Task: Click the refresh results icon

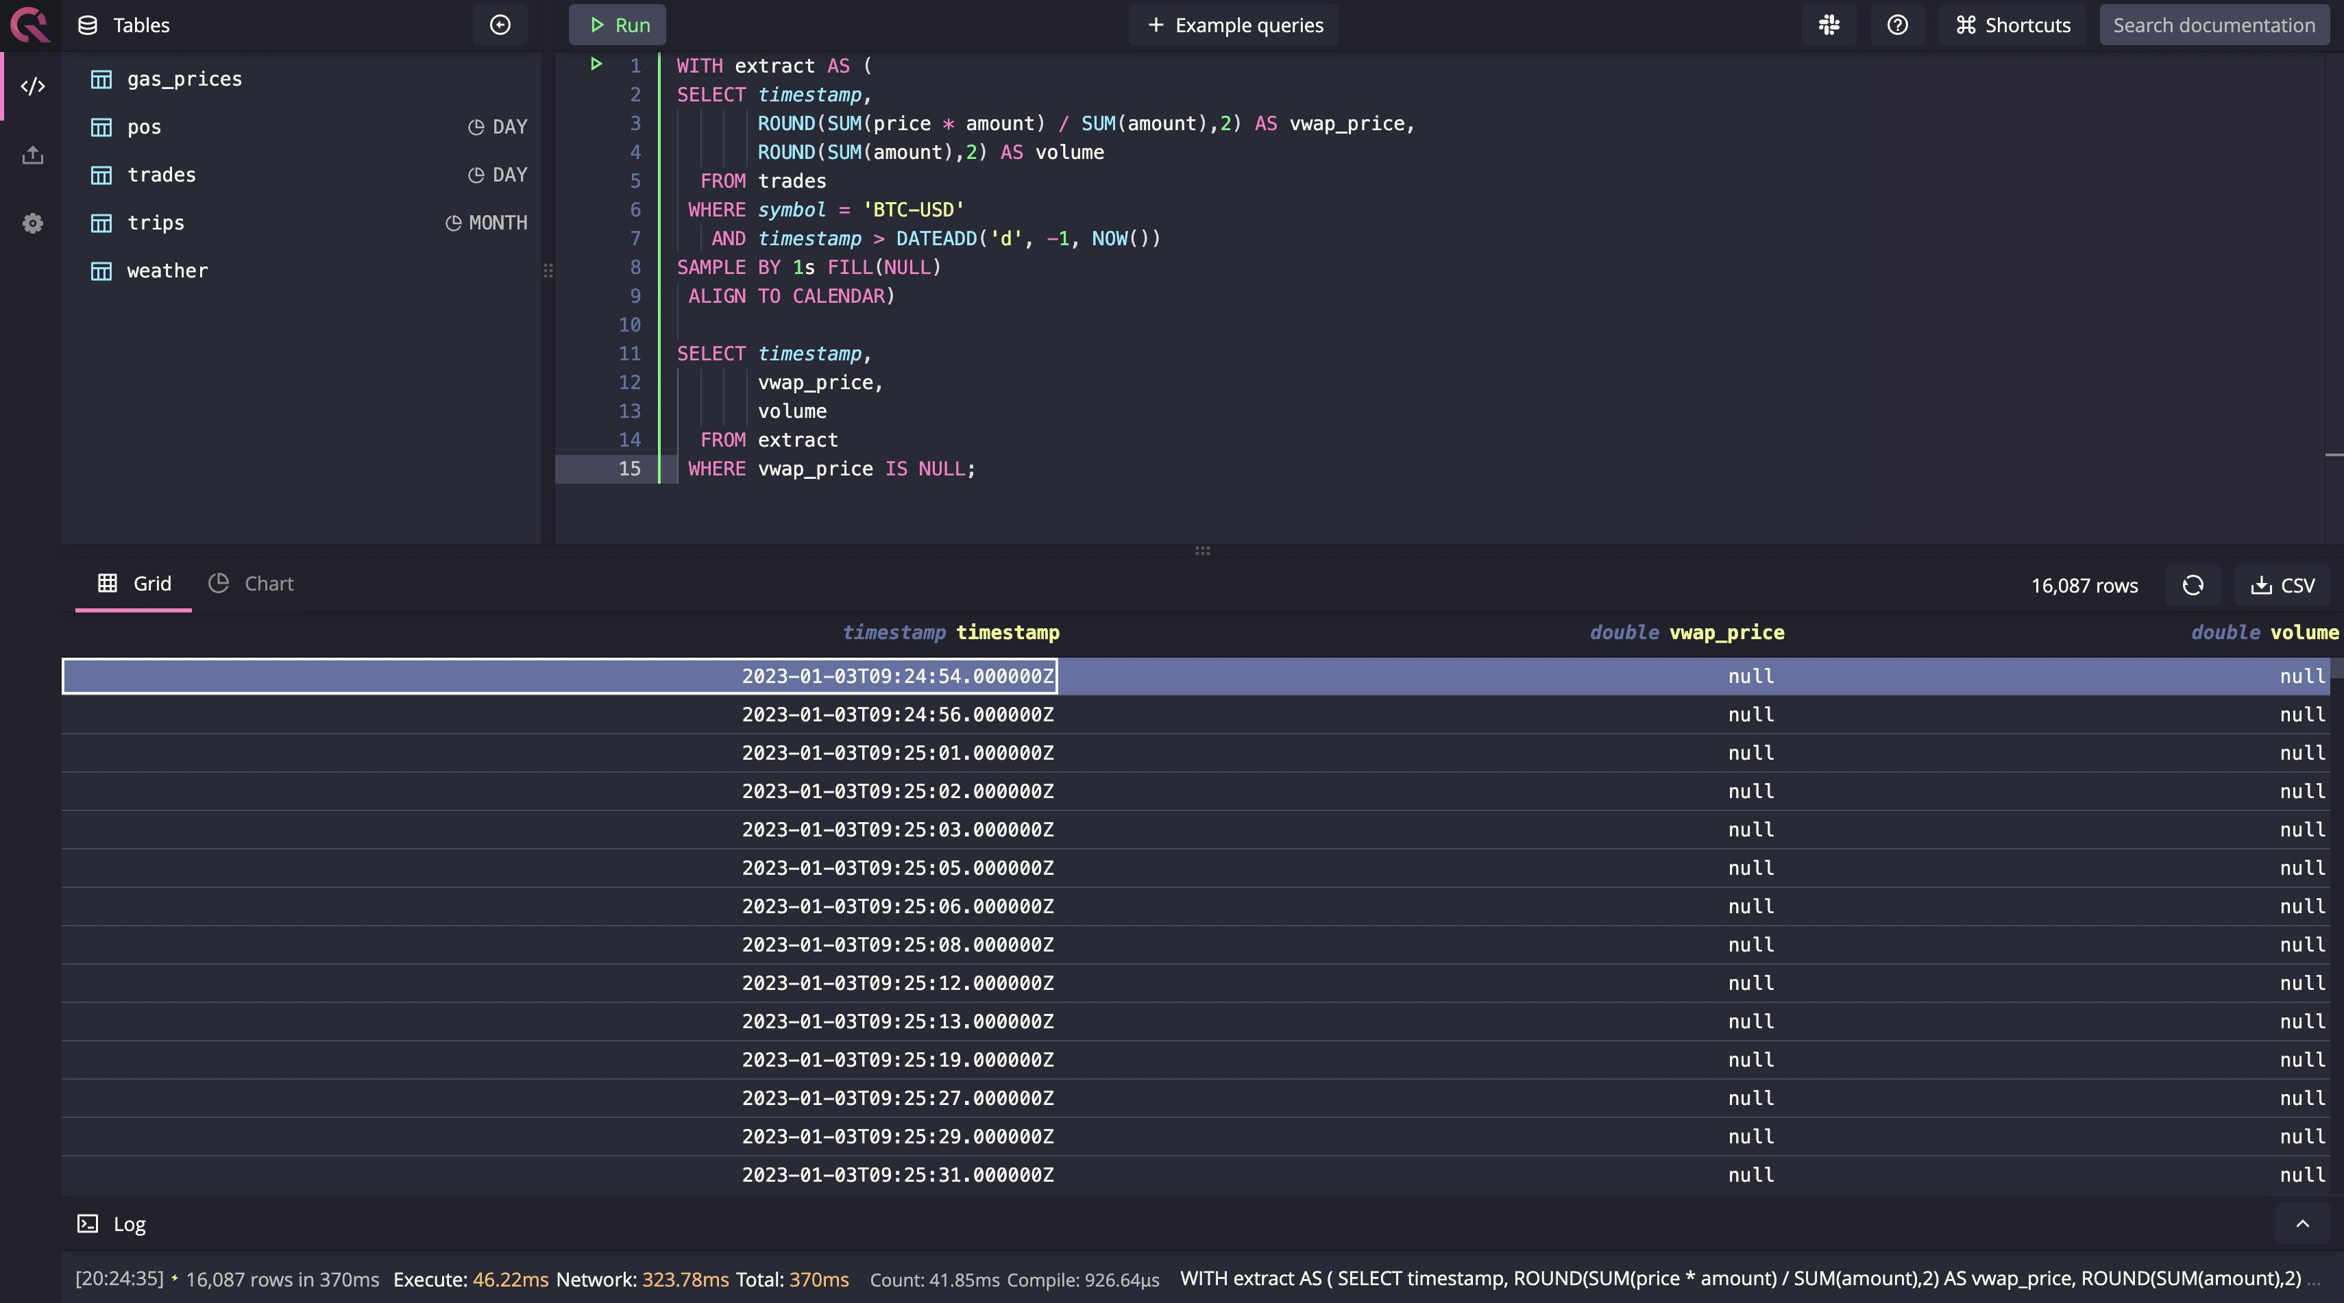Action: click(x=2191, y=584)
